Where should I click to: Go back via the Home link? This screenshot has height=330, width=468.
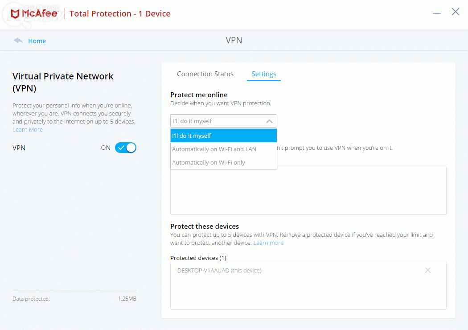[x=37, y=41]
